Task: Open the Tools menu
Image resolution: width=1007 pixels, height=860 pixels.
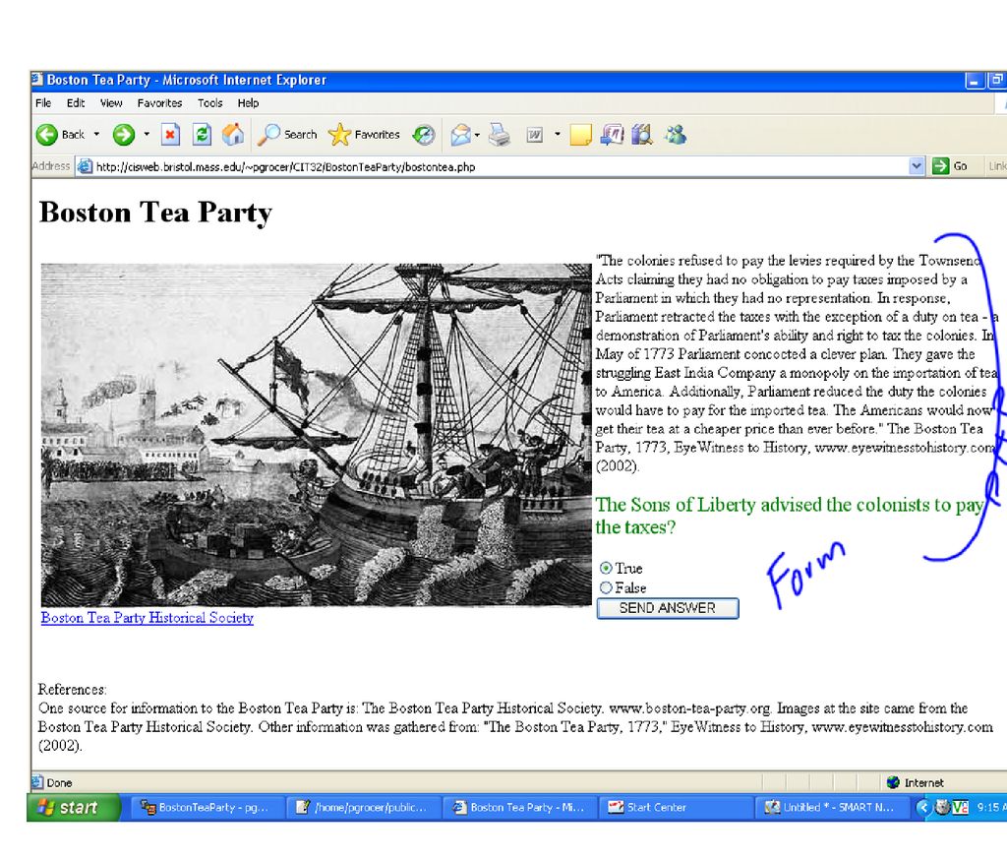Action: coord(210,103)
